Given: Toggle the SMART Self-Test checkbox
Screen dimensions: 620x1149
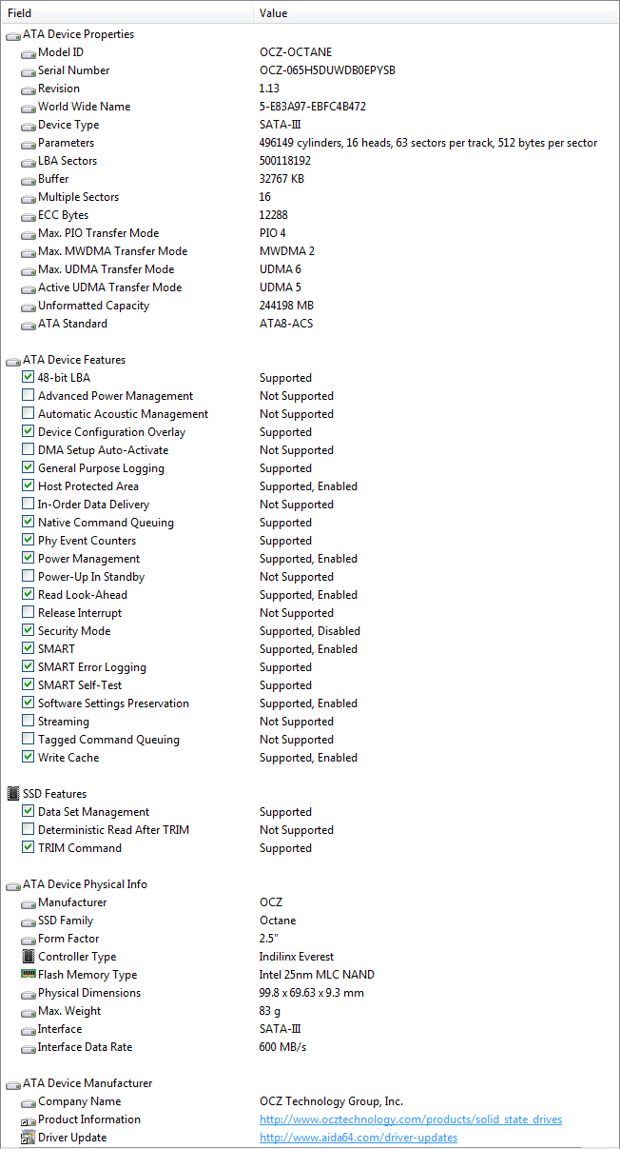Looking at the screenshot, I should tap(28, 685).
